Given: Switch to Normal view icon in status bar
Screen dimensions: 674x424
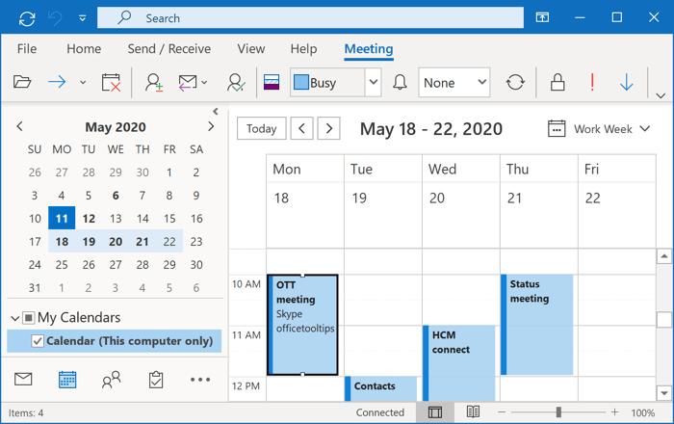Looking at the screenshot, I should tap(435, 412).
